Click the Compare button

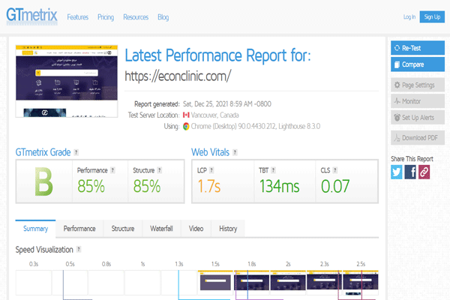[418, 64]
